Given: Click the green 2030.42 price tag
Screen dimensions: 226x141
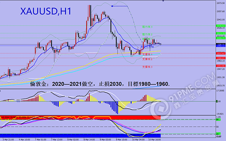Looking at the screenshot, I should coord(221,26).
